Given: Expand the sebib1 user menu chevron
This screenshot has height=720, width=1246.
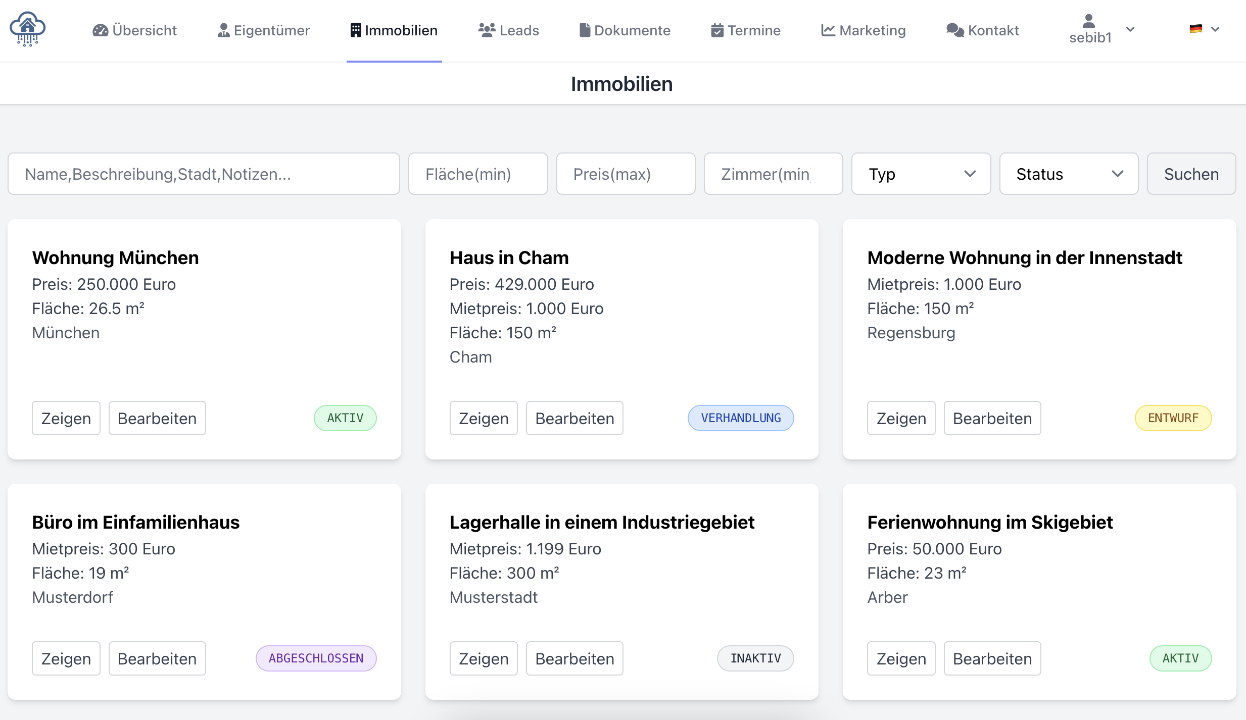Looking at the screenshot, I should tap(1130, 29).
